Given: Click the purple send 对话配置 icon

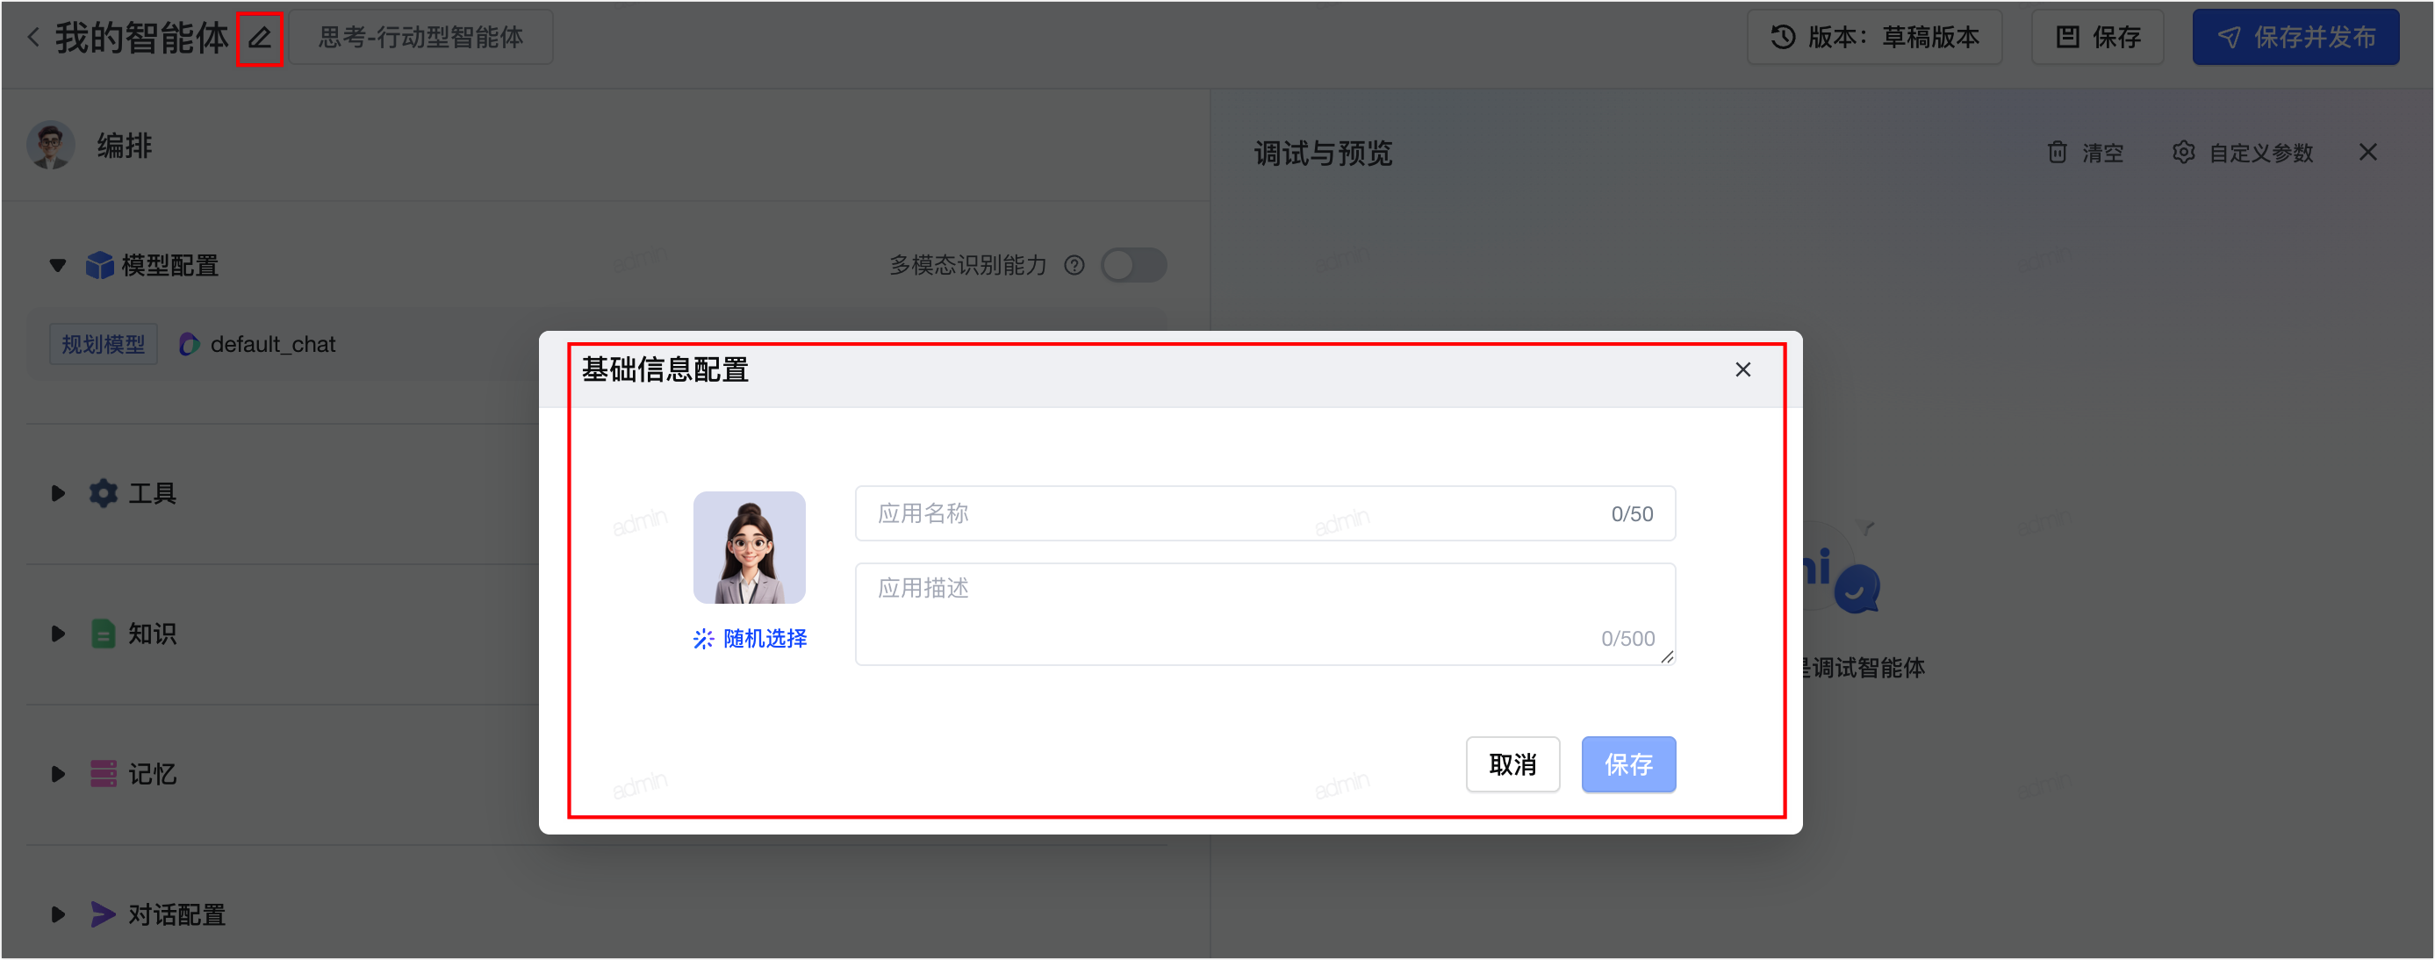Looking at the screenshot, I should click(x=103, y=914).
